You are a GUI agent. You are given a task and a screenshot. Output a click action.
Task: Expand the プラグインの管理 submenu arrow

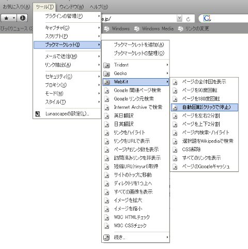click(x=99, y=16)
